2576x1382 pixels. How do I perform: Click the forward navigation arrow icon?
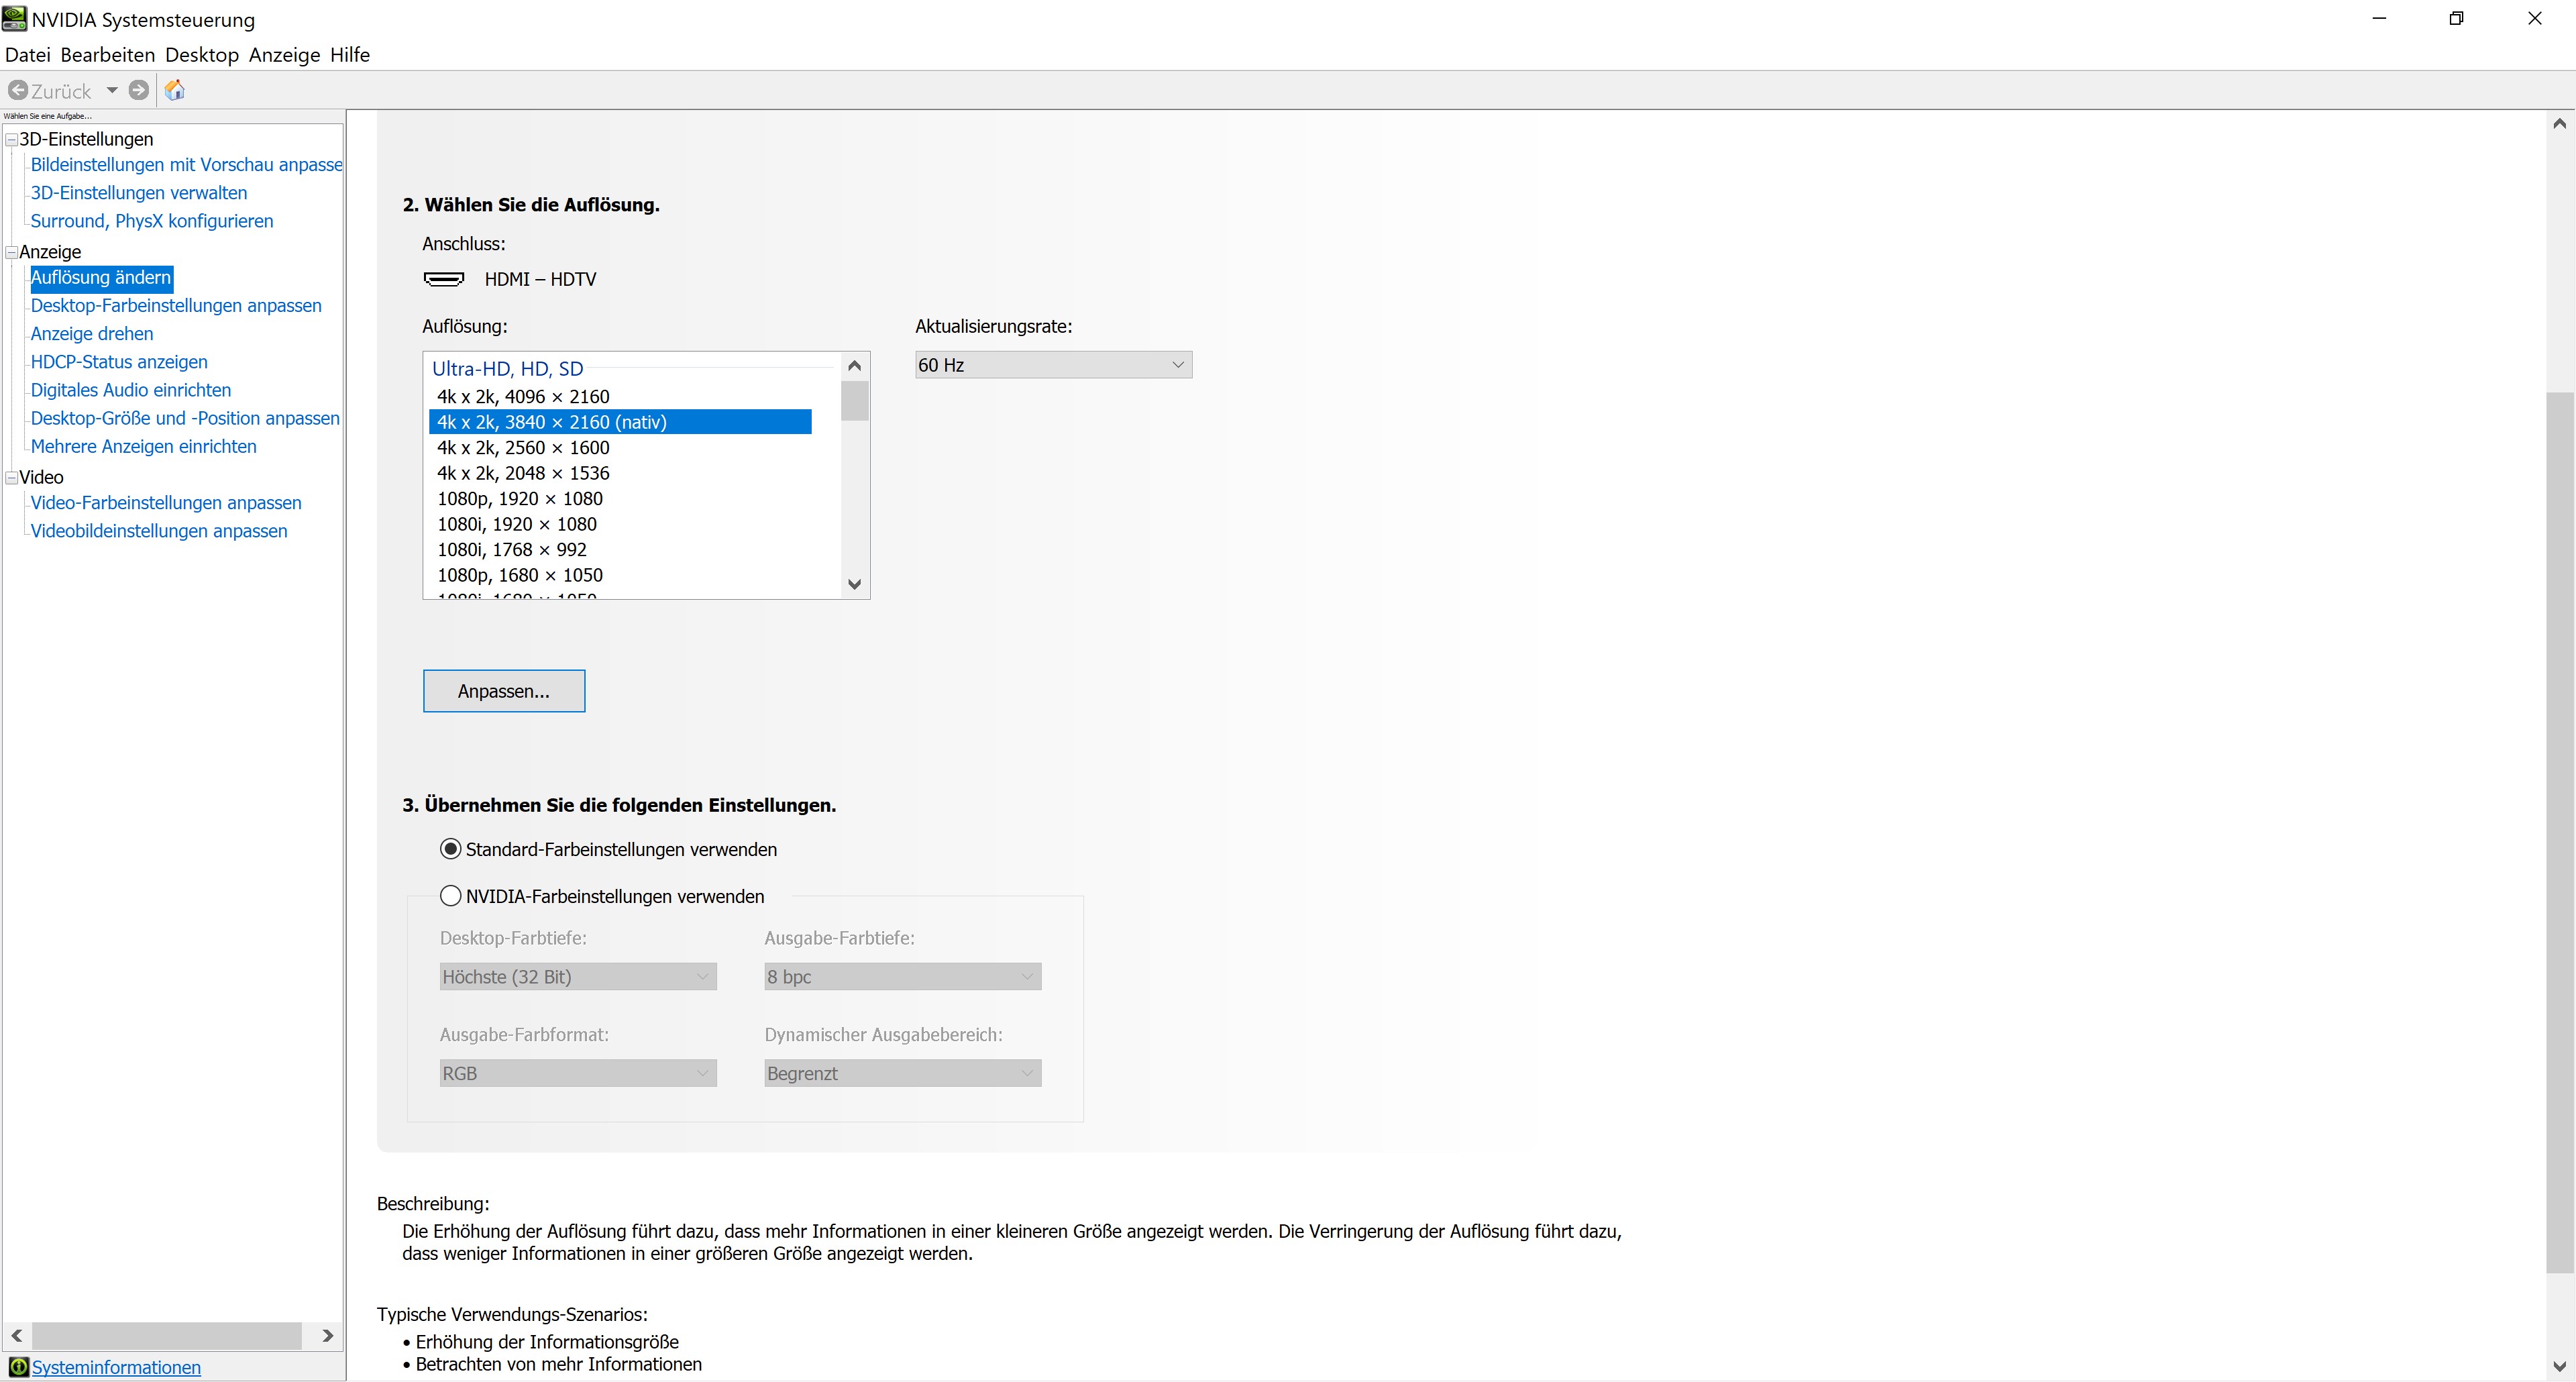[139, 91]
